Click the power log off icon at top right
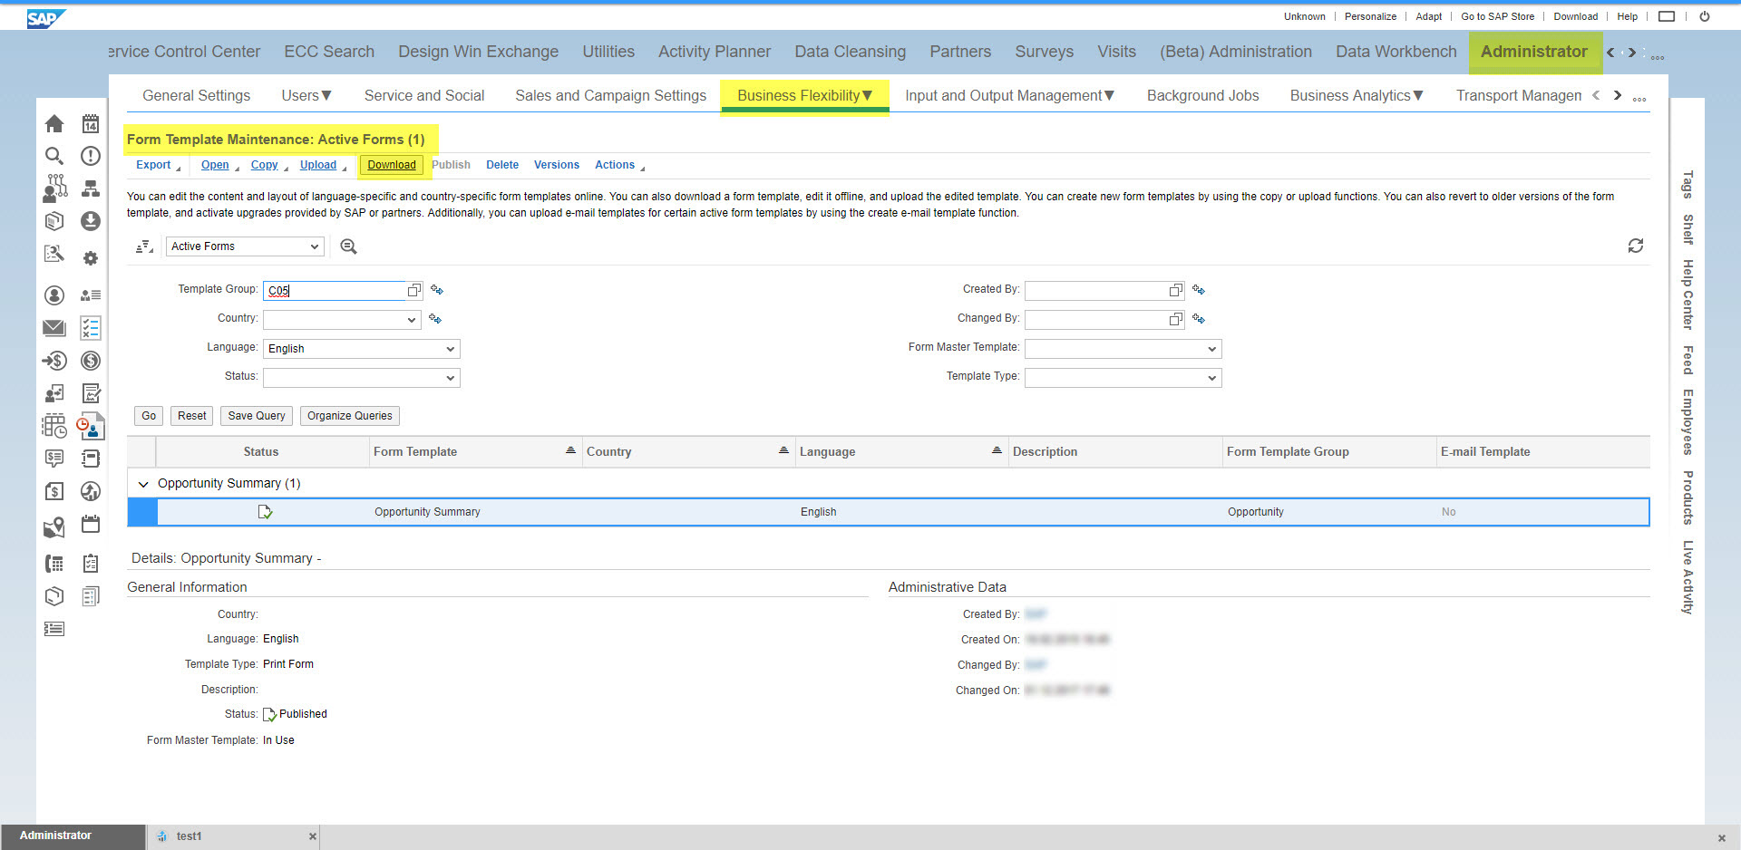 coord(1705,16)
